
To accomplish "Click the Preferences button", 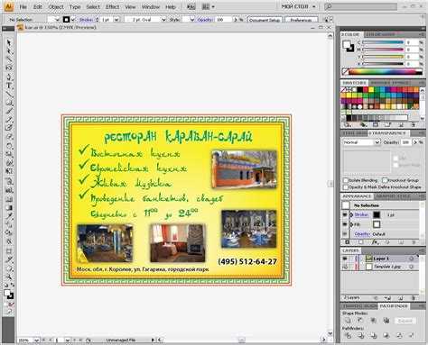I will [301, 20].
